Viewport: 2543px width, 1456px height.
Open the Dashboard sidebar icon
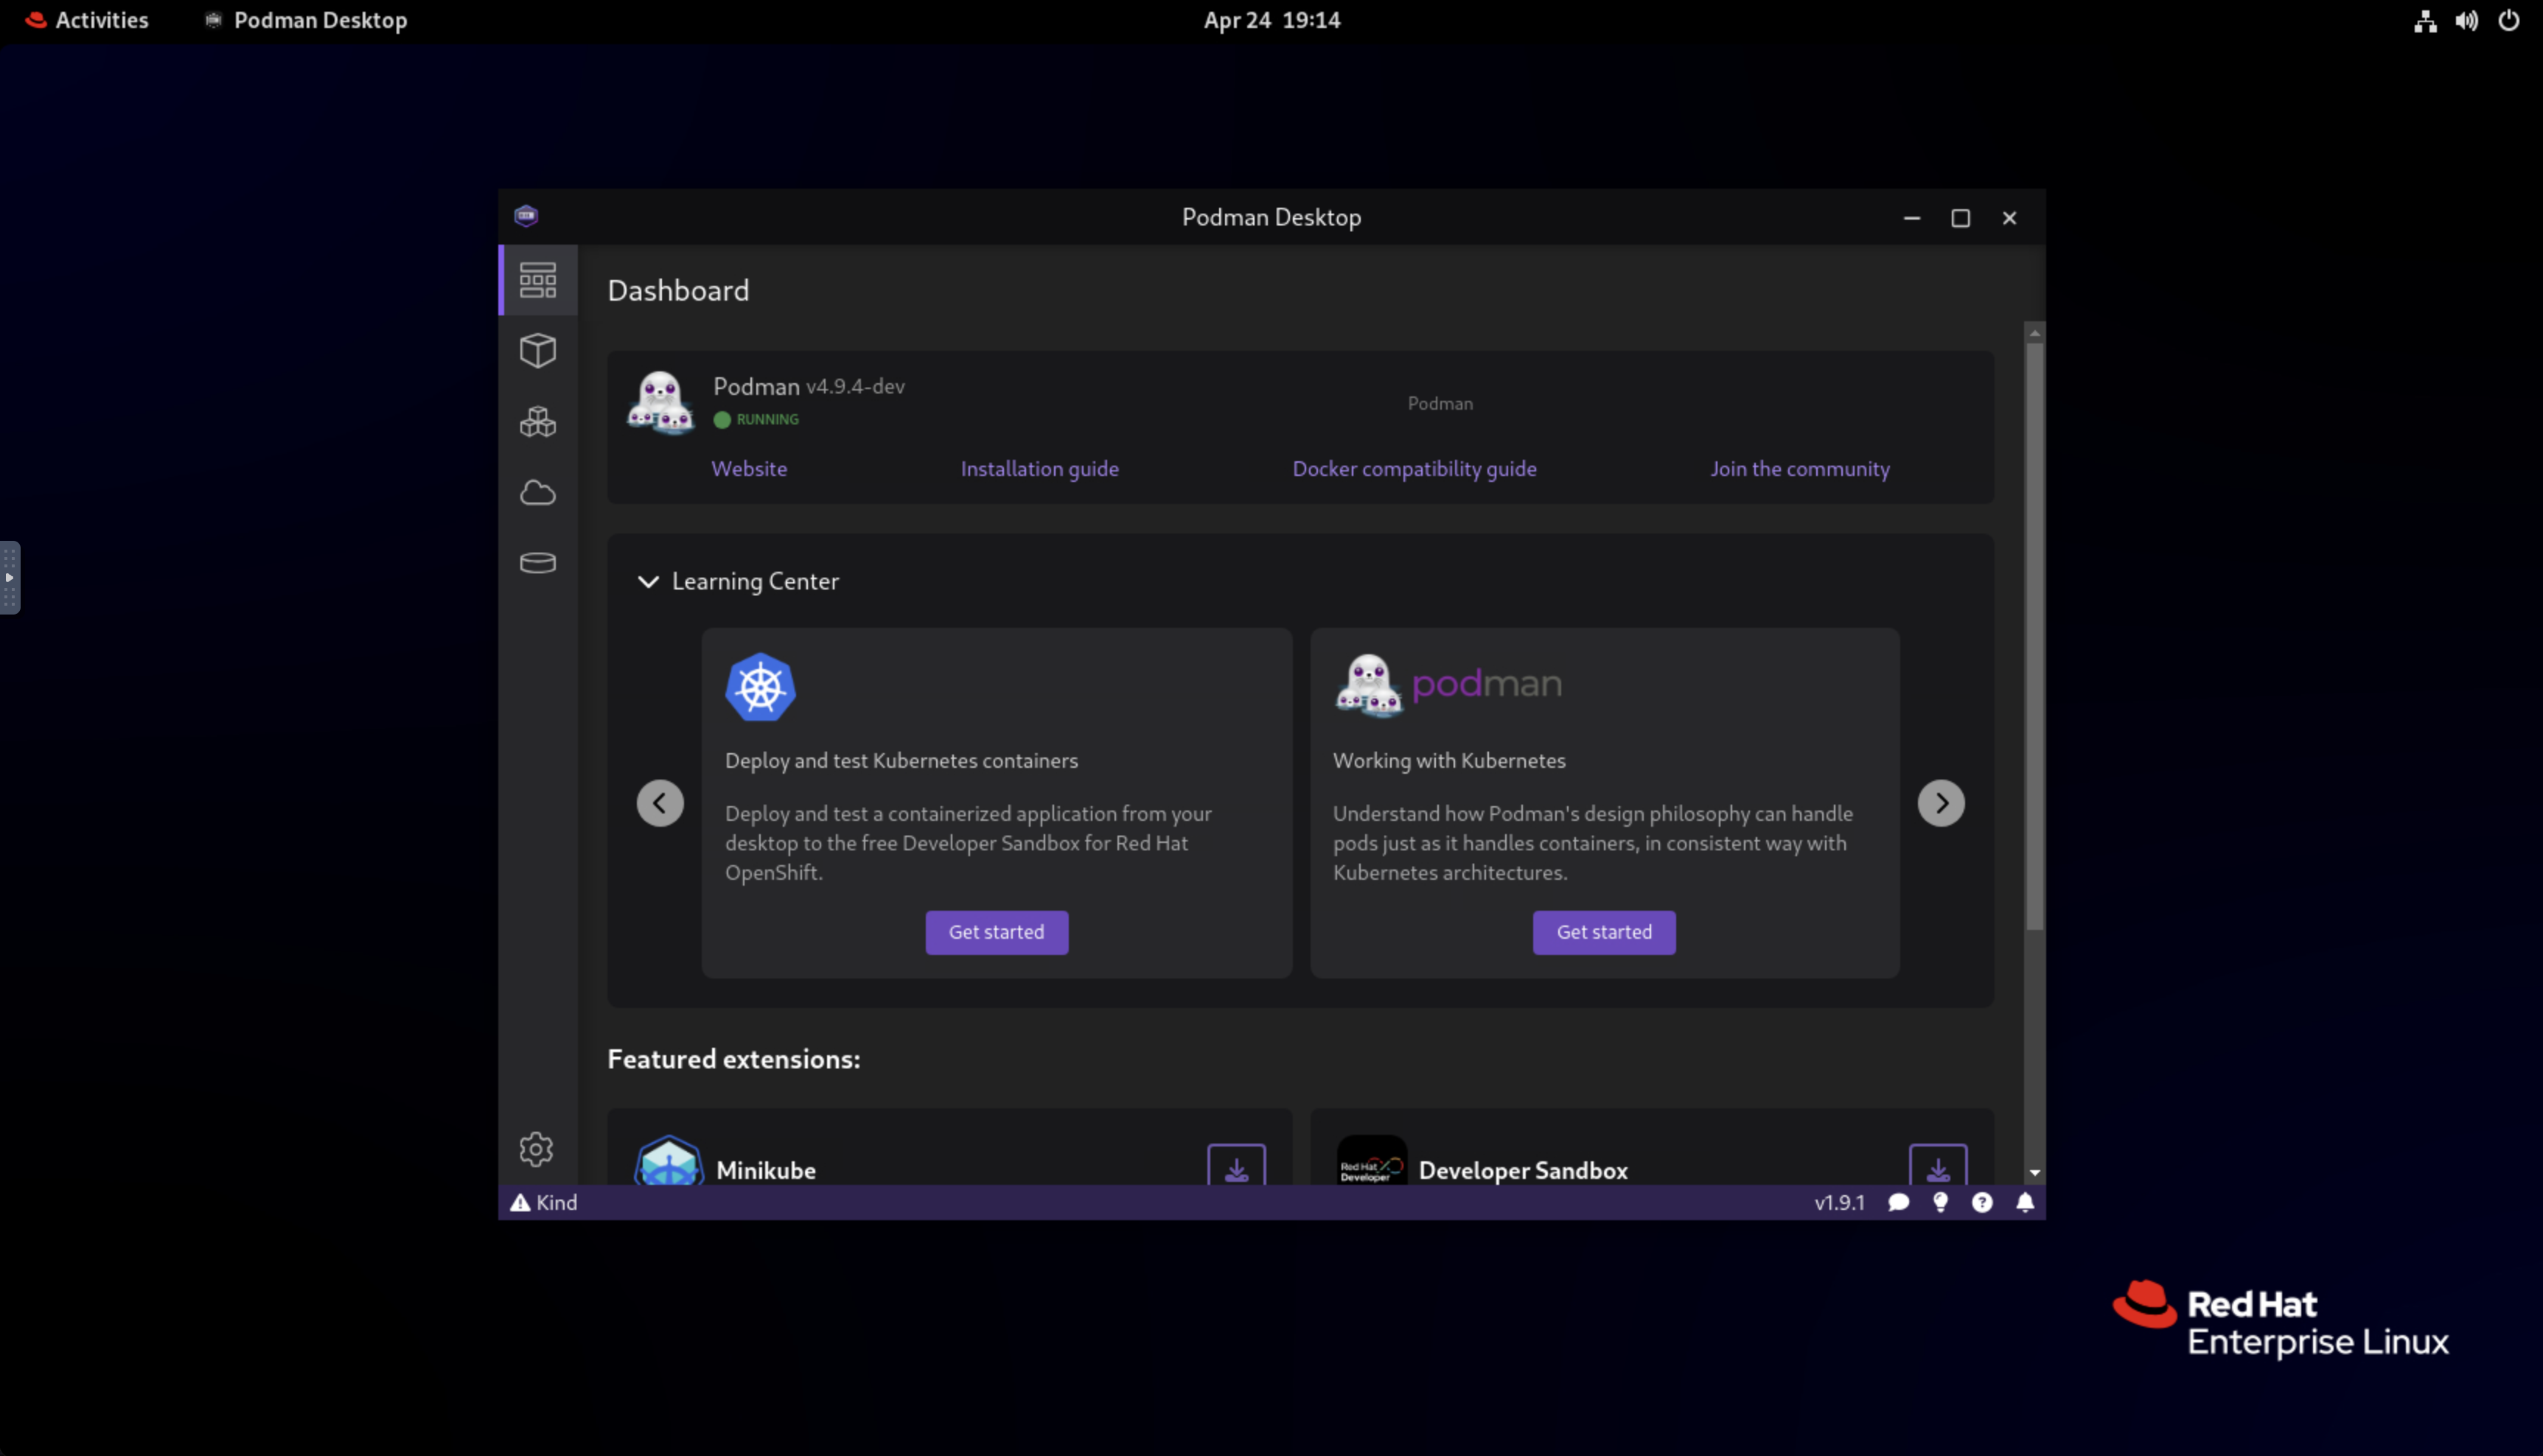(x=538, y=281)
